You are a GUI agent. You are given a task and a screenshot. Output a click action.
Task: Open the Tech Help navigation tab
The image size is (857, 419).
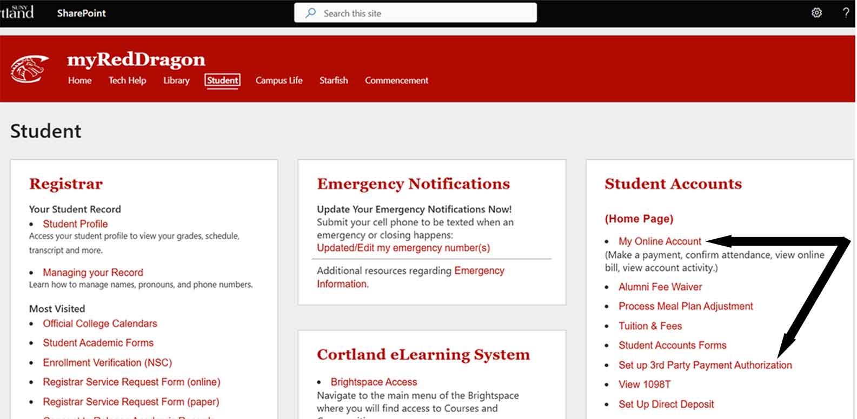point(127,80)
